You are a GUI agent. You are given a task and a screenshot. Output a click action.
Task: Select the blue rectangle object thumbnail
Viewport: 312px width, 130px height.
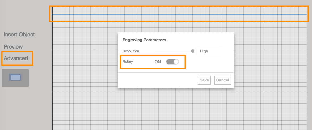[15, 78]
